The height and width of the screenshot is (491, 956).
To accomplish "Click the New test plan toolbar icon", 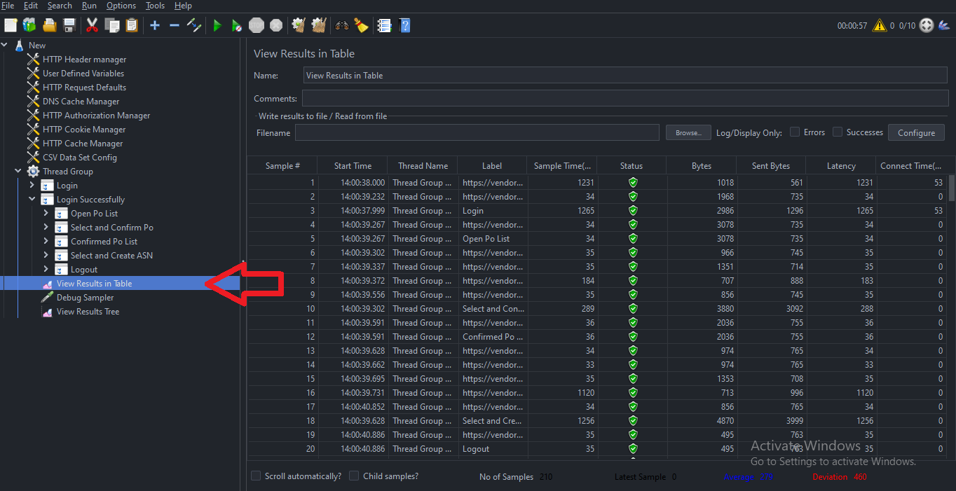I will pyautogui.click(x=11, y=25).
